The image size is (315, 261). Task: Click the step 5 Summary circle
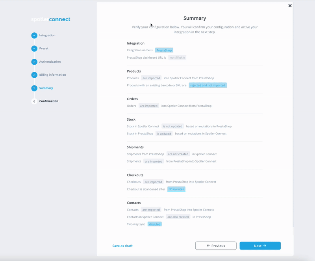(34, 88)
